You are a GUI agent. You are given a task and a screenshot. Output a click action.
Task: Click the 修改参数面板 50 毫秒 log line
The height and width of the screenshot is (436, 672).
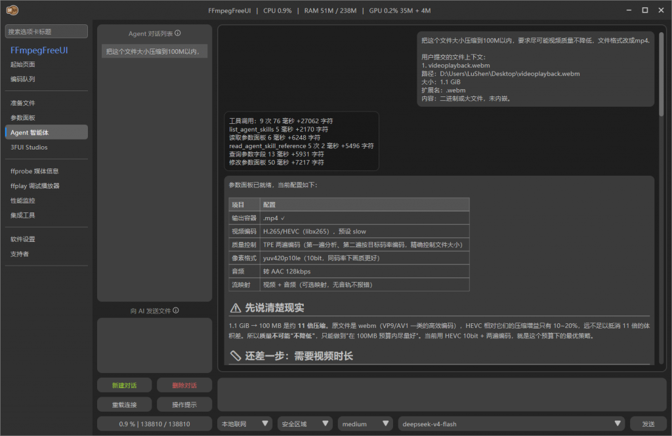tap(276, 163)
